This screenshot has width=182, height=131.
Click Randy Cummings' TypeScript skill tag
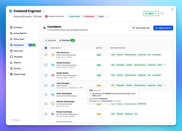pyautogui.click(x=128, y=114)
